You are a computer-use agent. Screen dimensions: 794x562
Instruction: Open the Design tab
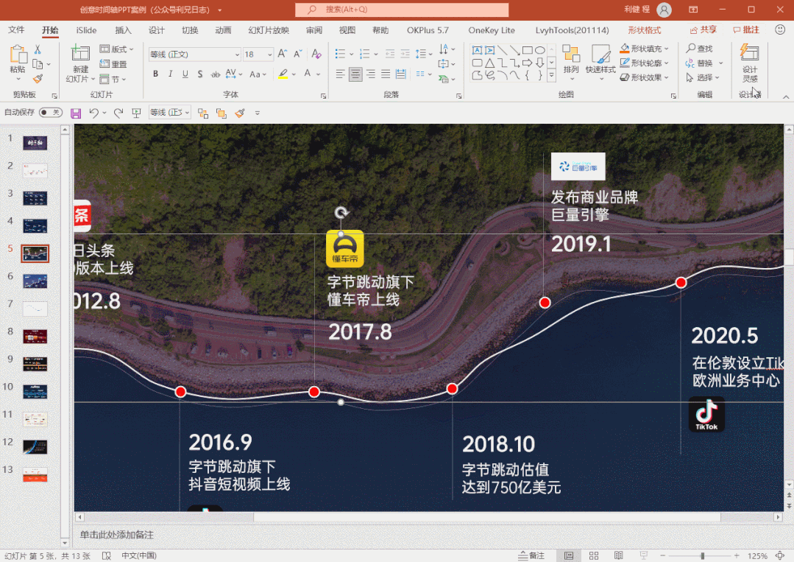157,30
